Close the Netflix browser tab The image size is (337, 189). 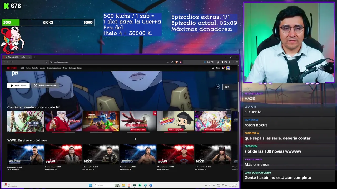pyautogui.click(x=30, y=57)
